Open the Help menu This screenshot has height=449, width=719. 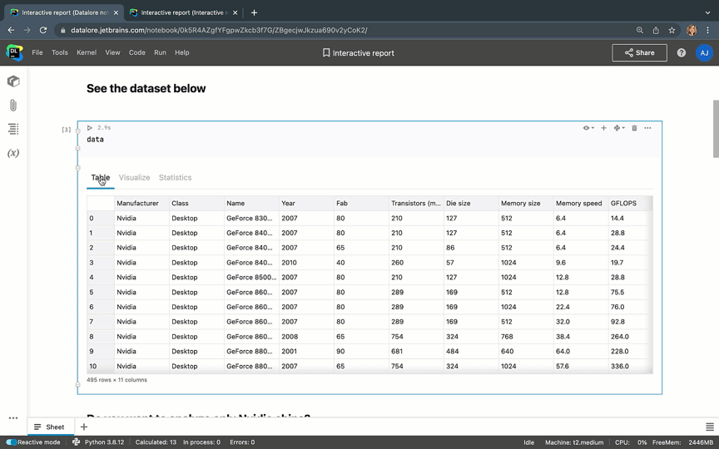[x=182, y=52]
